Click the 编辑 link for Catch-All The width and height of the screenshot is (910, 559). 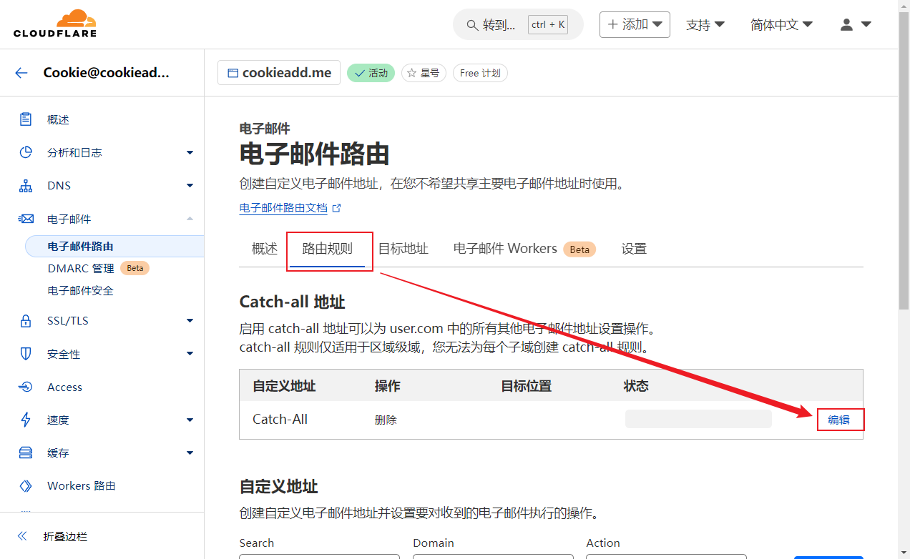(839, 420)
